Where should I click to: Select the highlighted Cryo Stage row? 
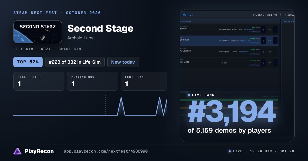tap(229, 41)
